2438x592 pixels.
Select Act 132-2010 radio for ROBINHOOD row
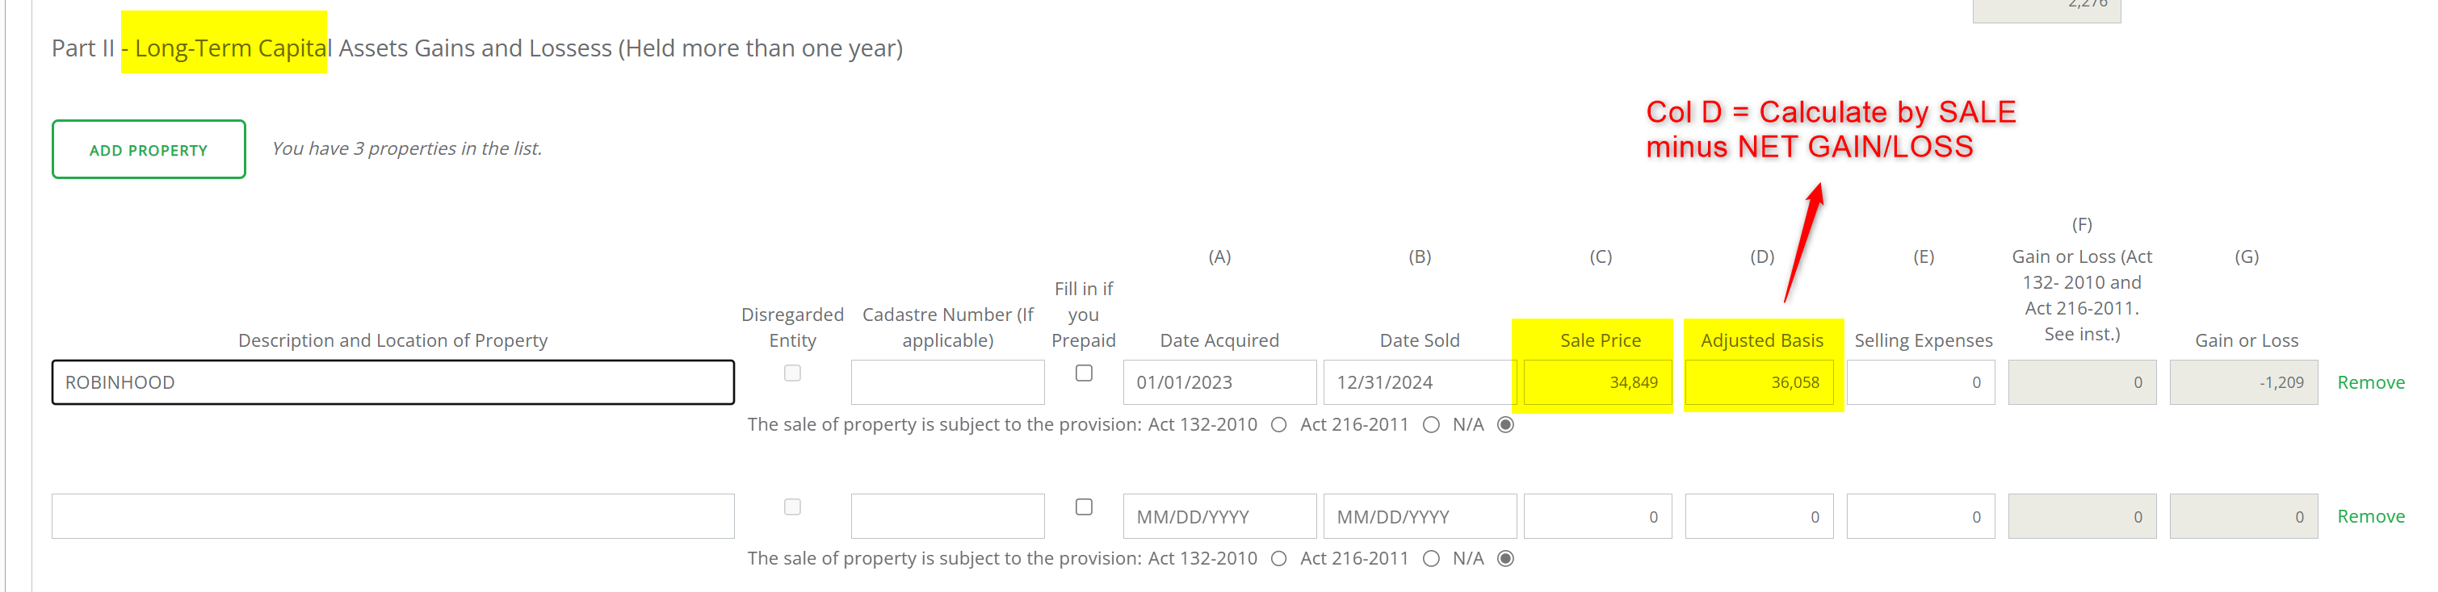pyautogui.click(x=1278, y=424)
